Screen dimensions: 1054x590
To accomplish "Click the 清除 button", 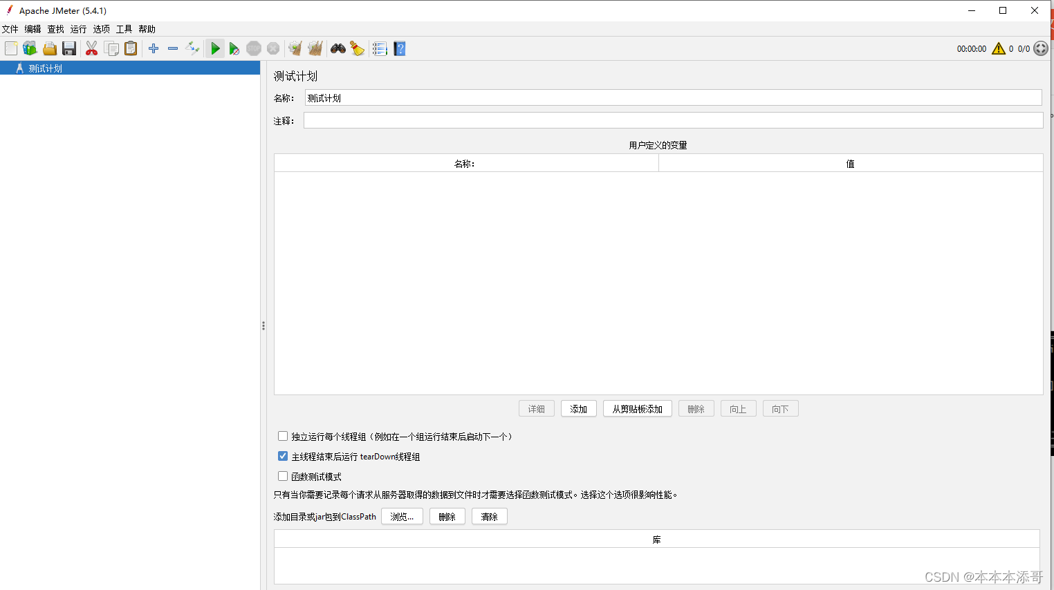I will (490, 517).
